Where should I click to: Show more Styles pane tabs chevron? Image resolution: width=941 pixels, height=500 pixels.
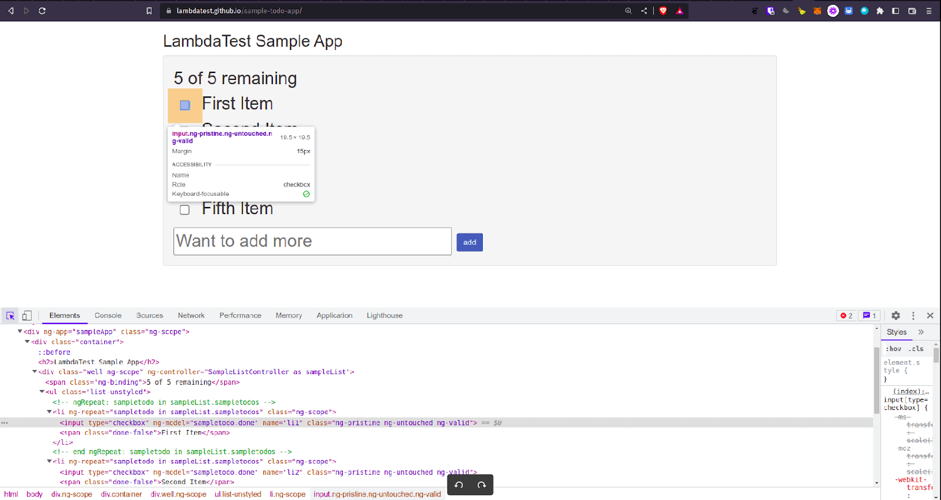point(921,332)
